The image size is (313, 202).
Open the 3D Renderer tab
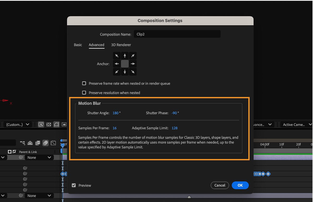tap(121, 45)
